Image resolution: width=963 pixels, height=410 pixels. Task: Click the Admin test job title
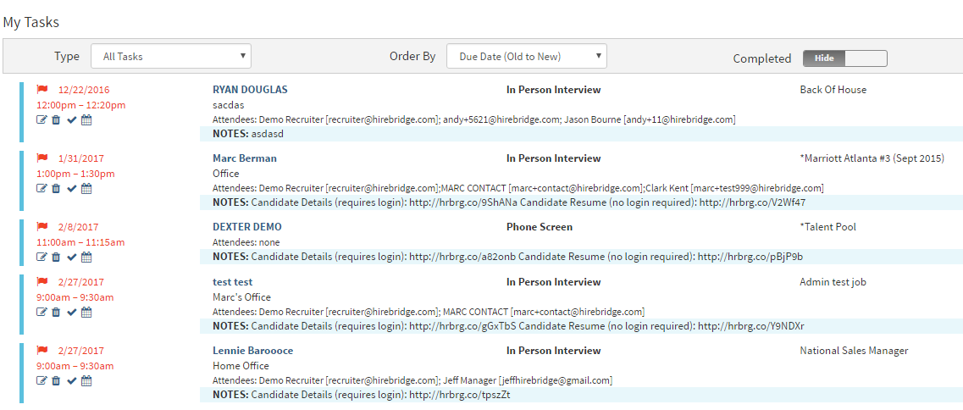click(833, 282)
